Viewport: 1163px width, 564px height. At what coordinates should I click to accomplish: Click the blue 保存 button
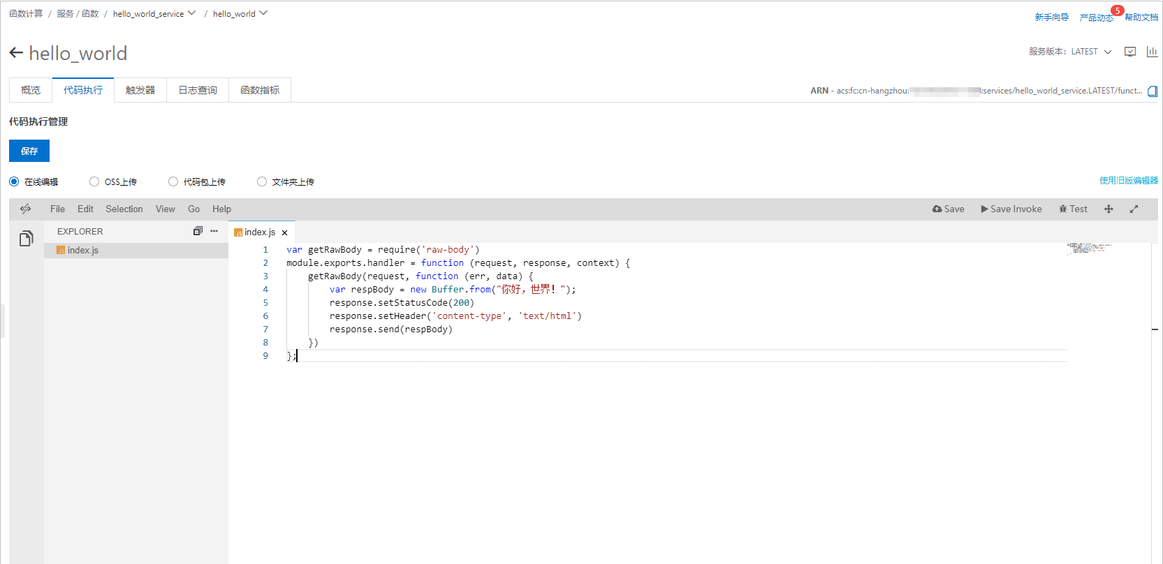tap(29, 151)
